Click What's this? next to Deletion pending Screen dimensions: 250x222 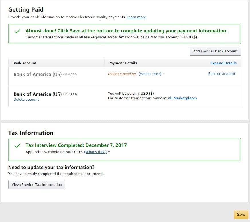click(150, 74)
